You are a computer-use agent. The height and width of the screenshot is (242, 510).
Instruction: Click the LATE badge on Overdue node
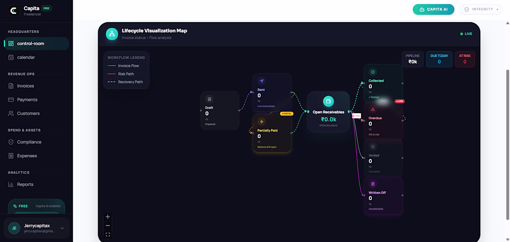[399, 101]
